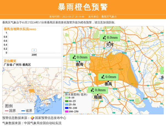Select the 0~10 rainfall legend swatch
Screen dimensions: 166x130
coord(66,98)
